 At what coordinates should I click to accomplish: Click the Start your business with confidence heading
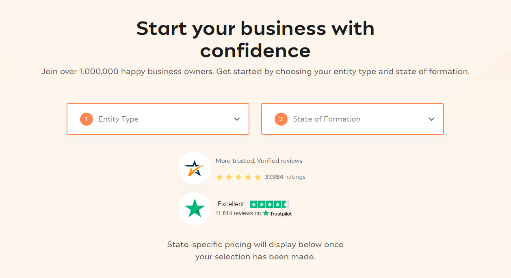click(x=255, y=40)
